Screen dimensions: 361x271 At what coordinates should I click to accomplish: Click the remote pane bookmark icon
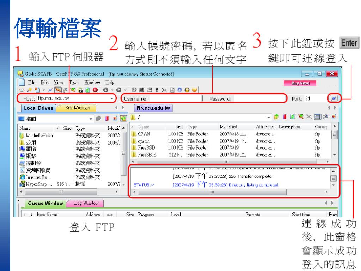pos(284,117)
